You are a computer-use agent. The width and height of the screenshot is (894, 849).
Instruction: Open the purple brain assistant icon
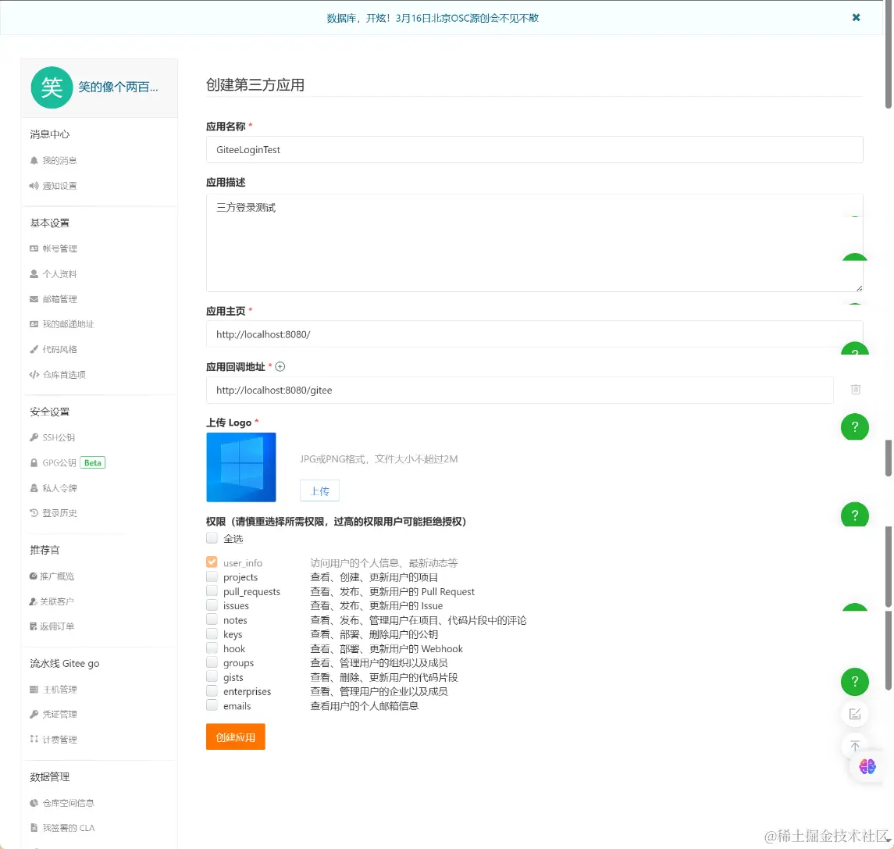click(867, 766)
